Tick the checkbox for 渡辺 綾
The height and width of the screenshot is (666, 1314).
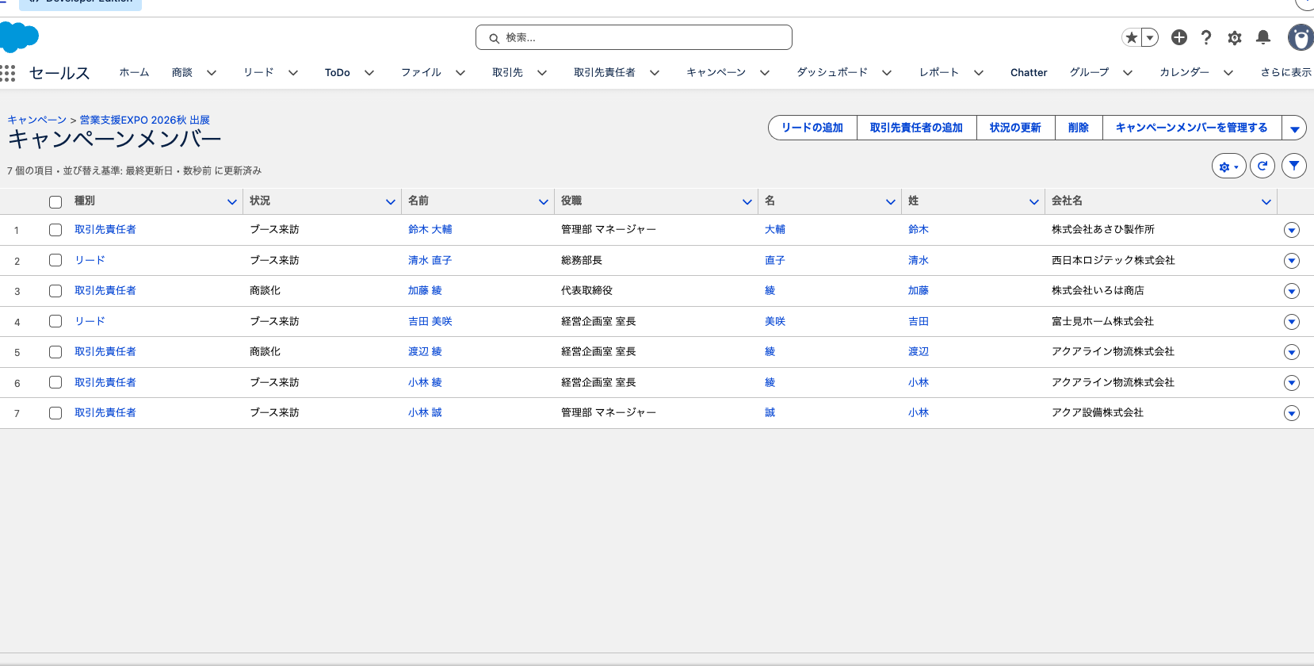(55, 352)
